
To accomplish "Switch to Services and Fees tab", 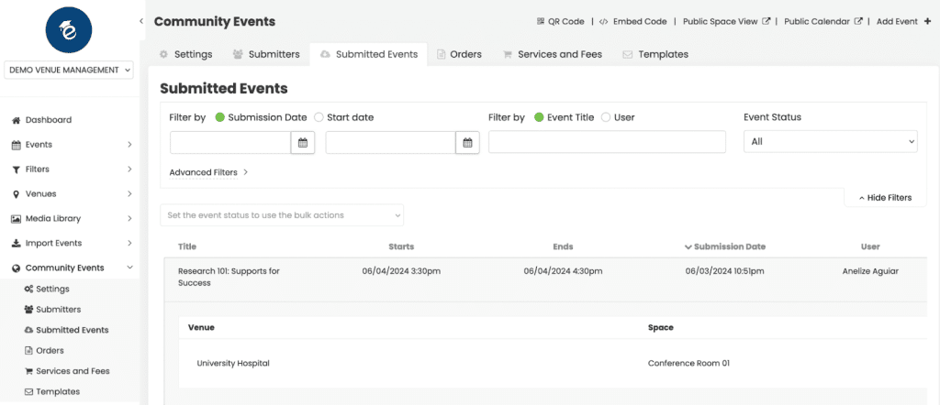I will [x=552, y=54].
